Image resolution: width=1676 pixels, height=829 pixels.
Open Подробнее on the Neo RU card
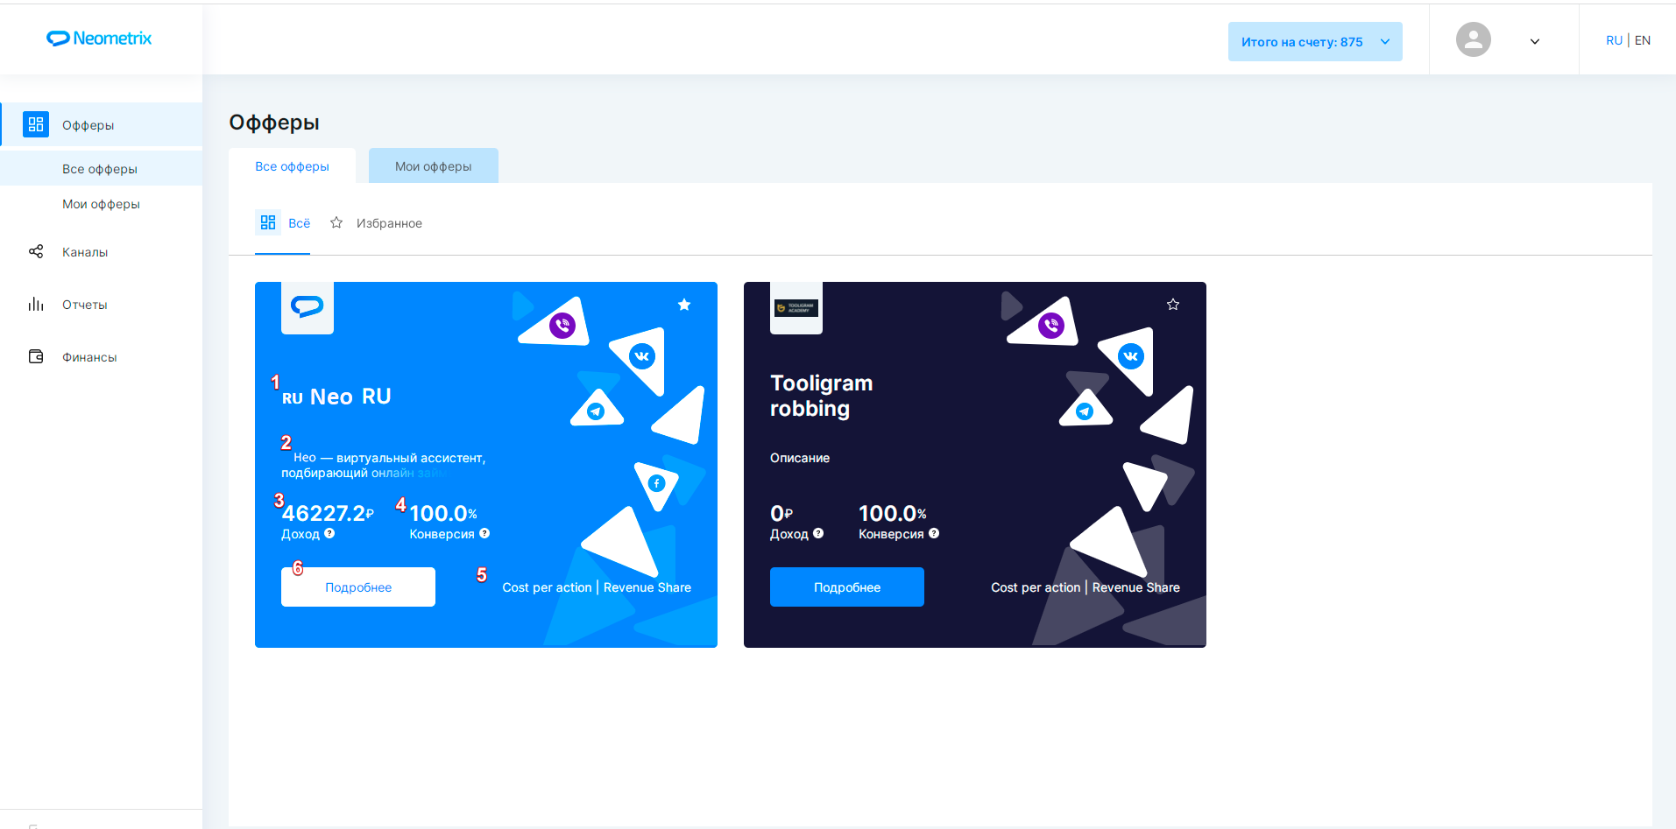pyautogui.click(x=358, y=587)
